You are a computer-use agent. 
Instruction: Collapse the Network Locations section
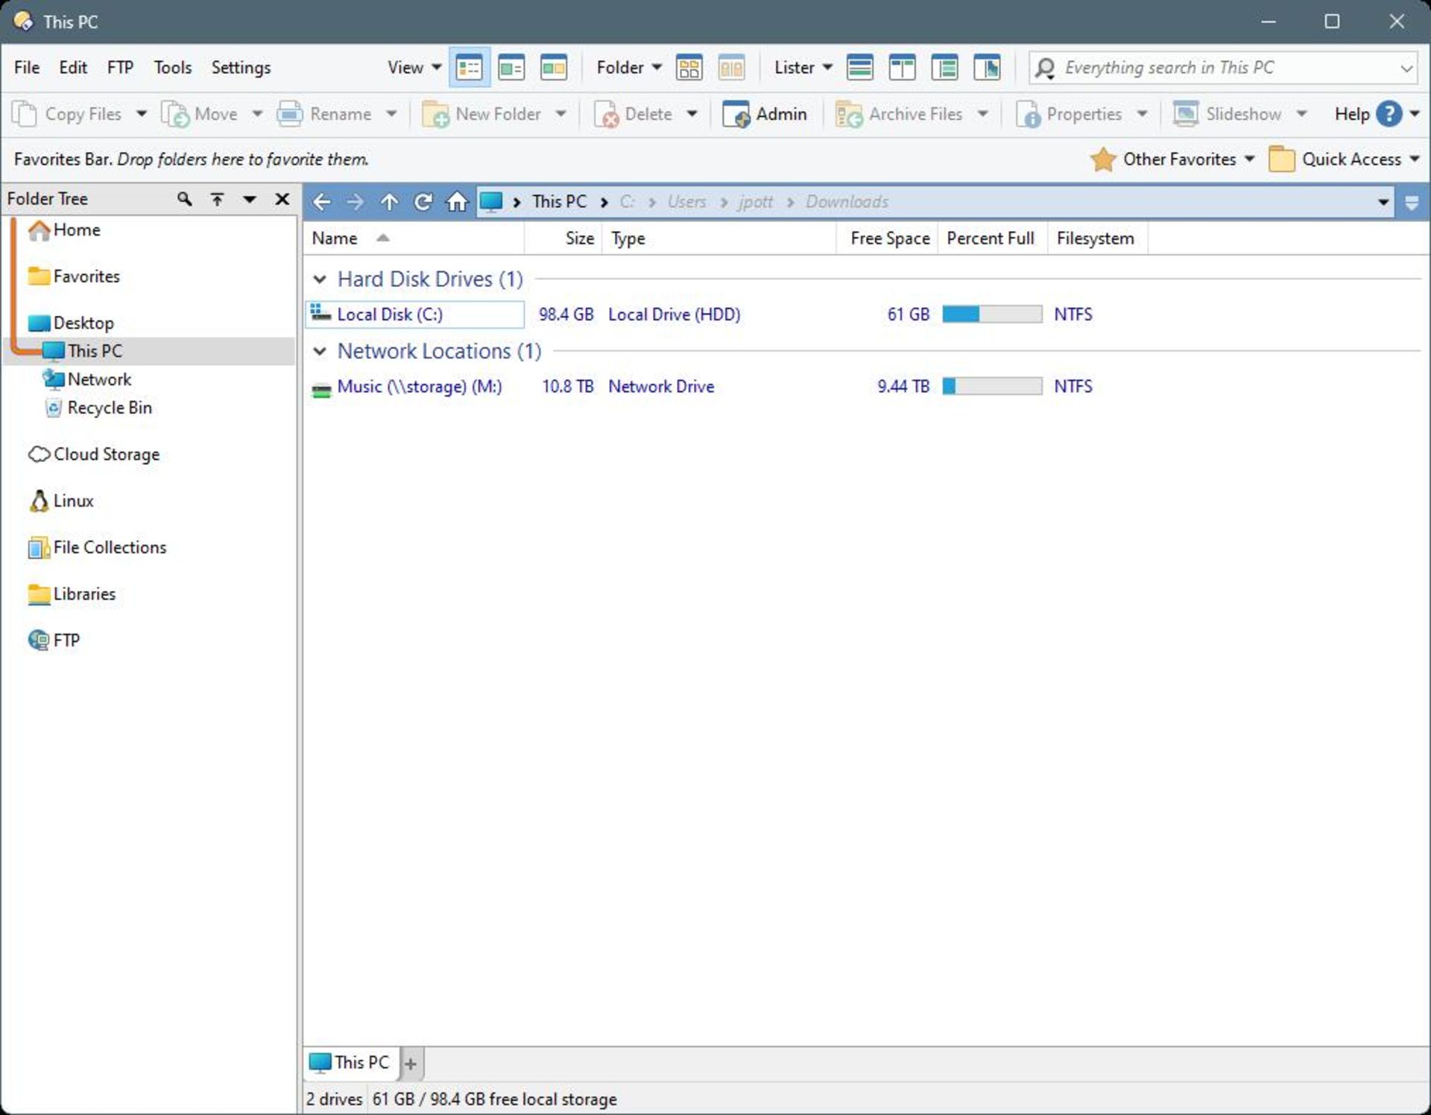pos(322,352)
